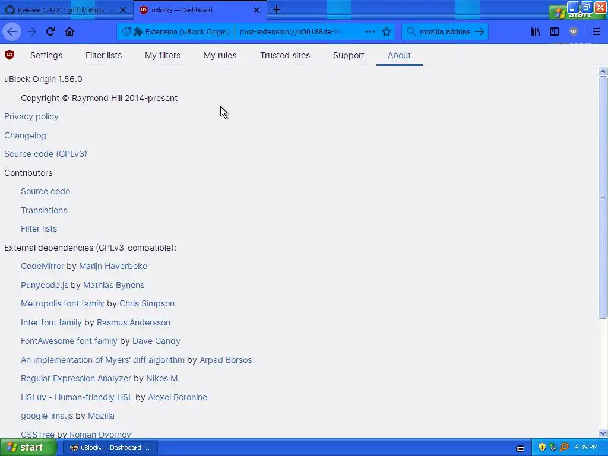Open the Regular Expression Analyzer link

(76, 378)
